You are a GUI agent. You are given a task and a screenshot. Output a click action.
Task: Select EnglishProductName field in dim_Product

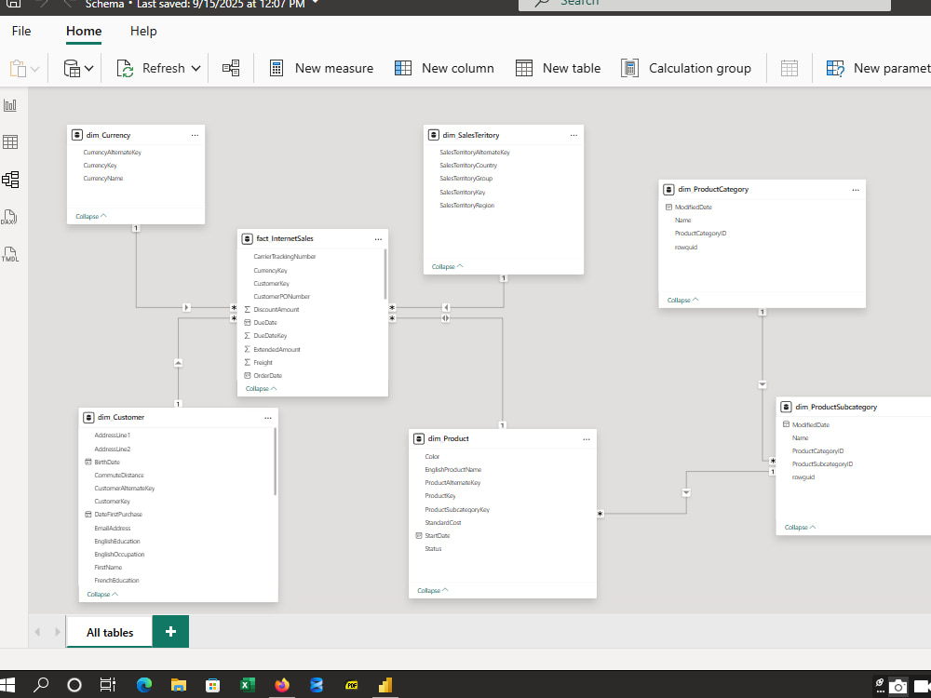(x=453, y=470)
